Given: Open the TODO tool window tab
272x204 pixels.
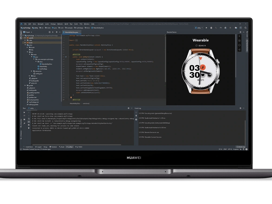Looking at the screenshot, I should (x=79, y=147).
